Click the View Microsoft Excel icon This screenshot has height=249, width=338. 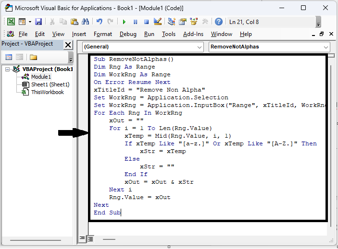click(11, 22)
